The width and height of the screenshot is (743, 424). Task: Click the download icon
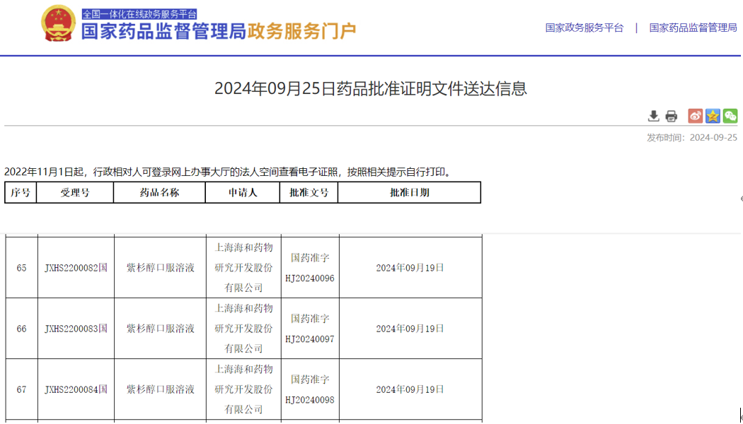click(653, 116)
